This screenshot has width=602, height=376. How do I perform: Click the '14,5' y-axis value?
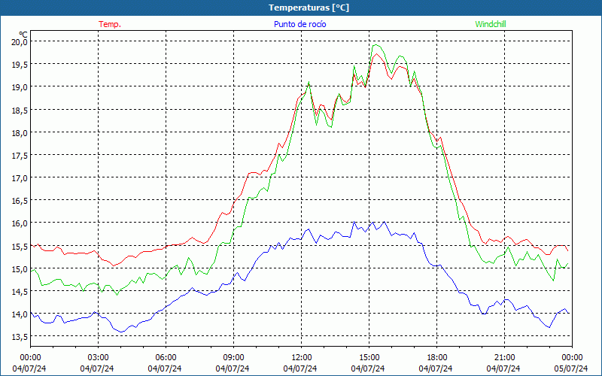tap(20, 292)
